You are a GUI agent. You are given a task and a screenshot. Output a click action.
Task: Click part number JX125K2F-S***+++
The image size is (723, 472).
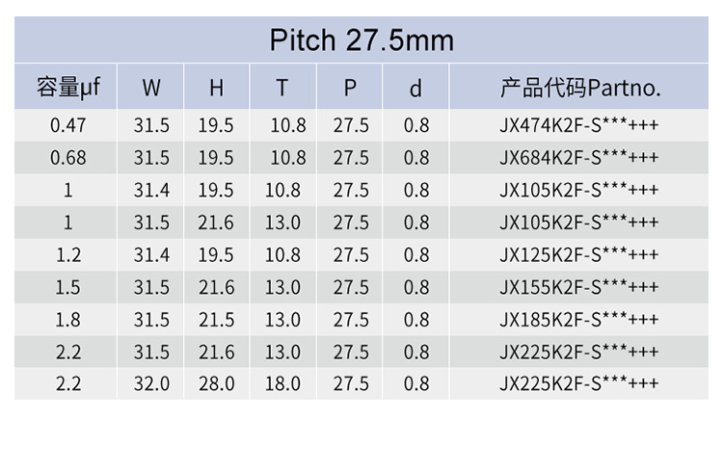pos(579,255)
